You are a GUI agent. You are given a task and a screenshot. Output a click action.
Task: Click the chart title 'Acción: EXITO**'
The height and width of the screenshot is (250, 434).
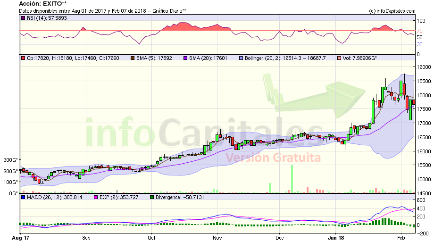(x=42, y=4)
